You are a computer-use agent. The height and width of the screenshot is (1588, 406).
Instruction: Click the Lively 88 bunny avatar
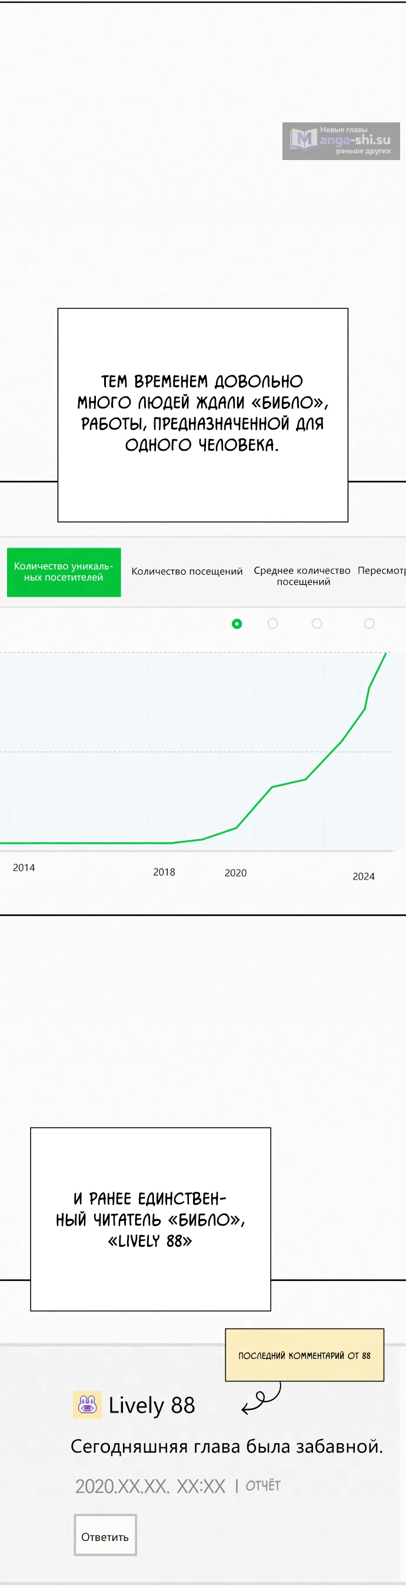(x=87, y=1405)
